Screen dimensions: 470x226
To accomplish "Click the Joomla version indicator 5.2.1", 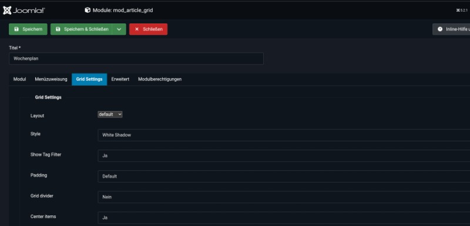I will (x=462, y=11).
